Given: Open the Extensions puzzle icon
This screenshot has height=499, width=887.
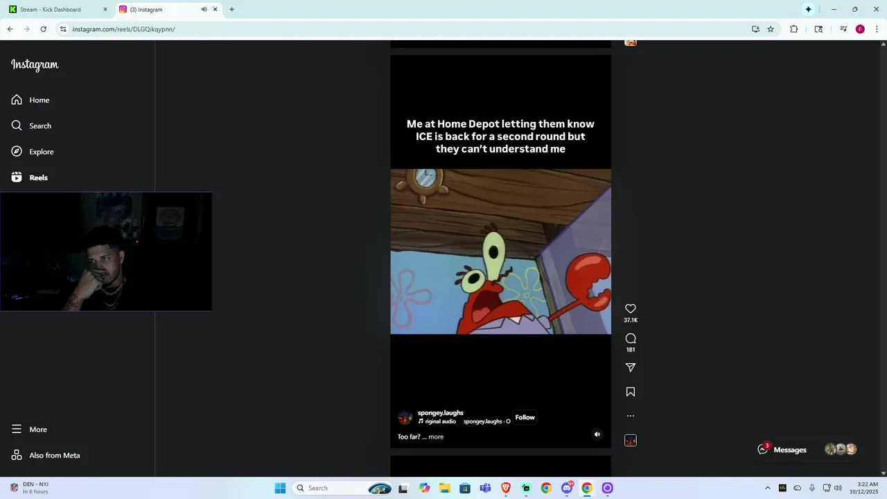Looking at the screenshot, I should (793, 29).
